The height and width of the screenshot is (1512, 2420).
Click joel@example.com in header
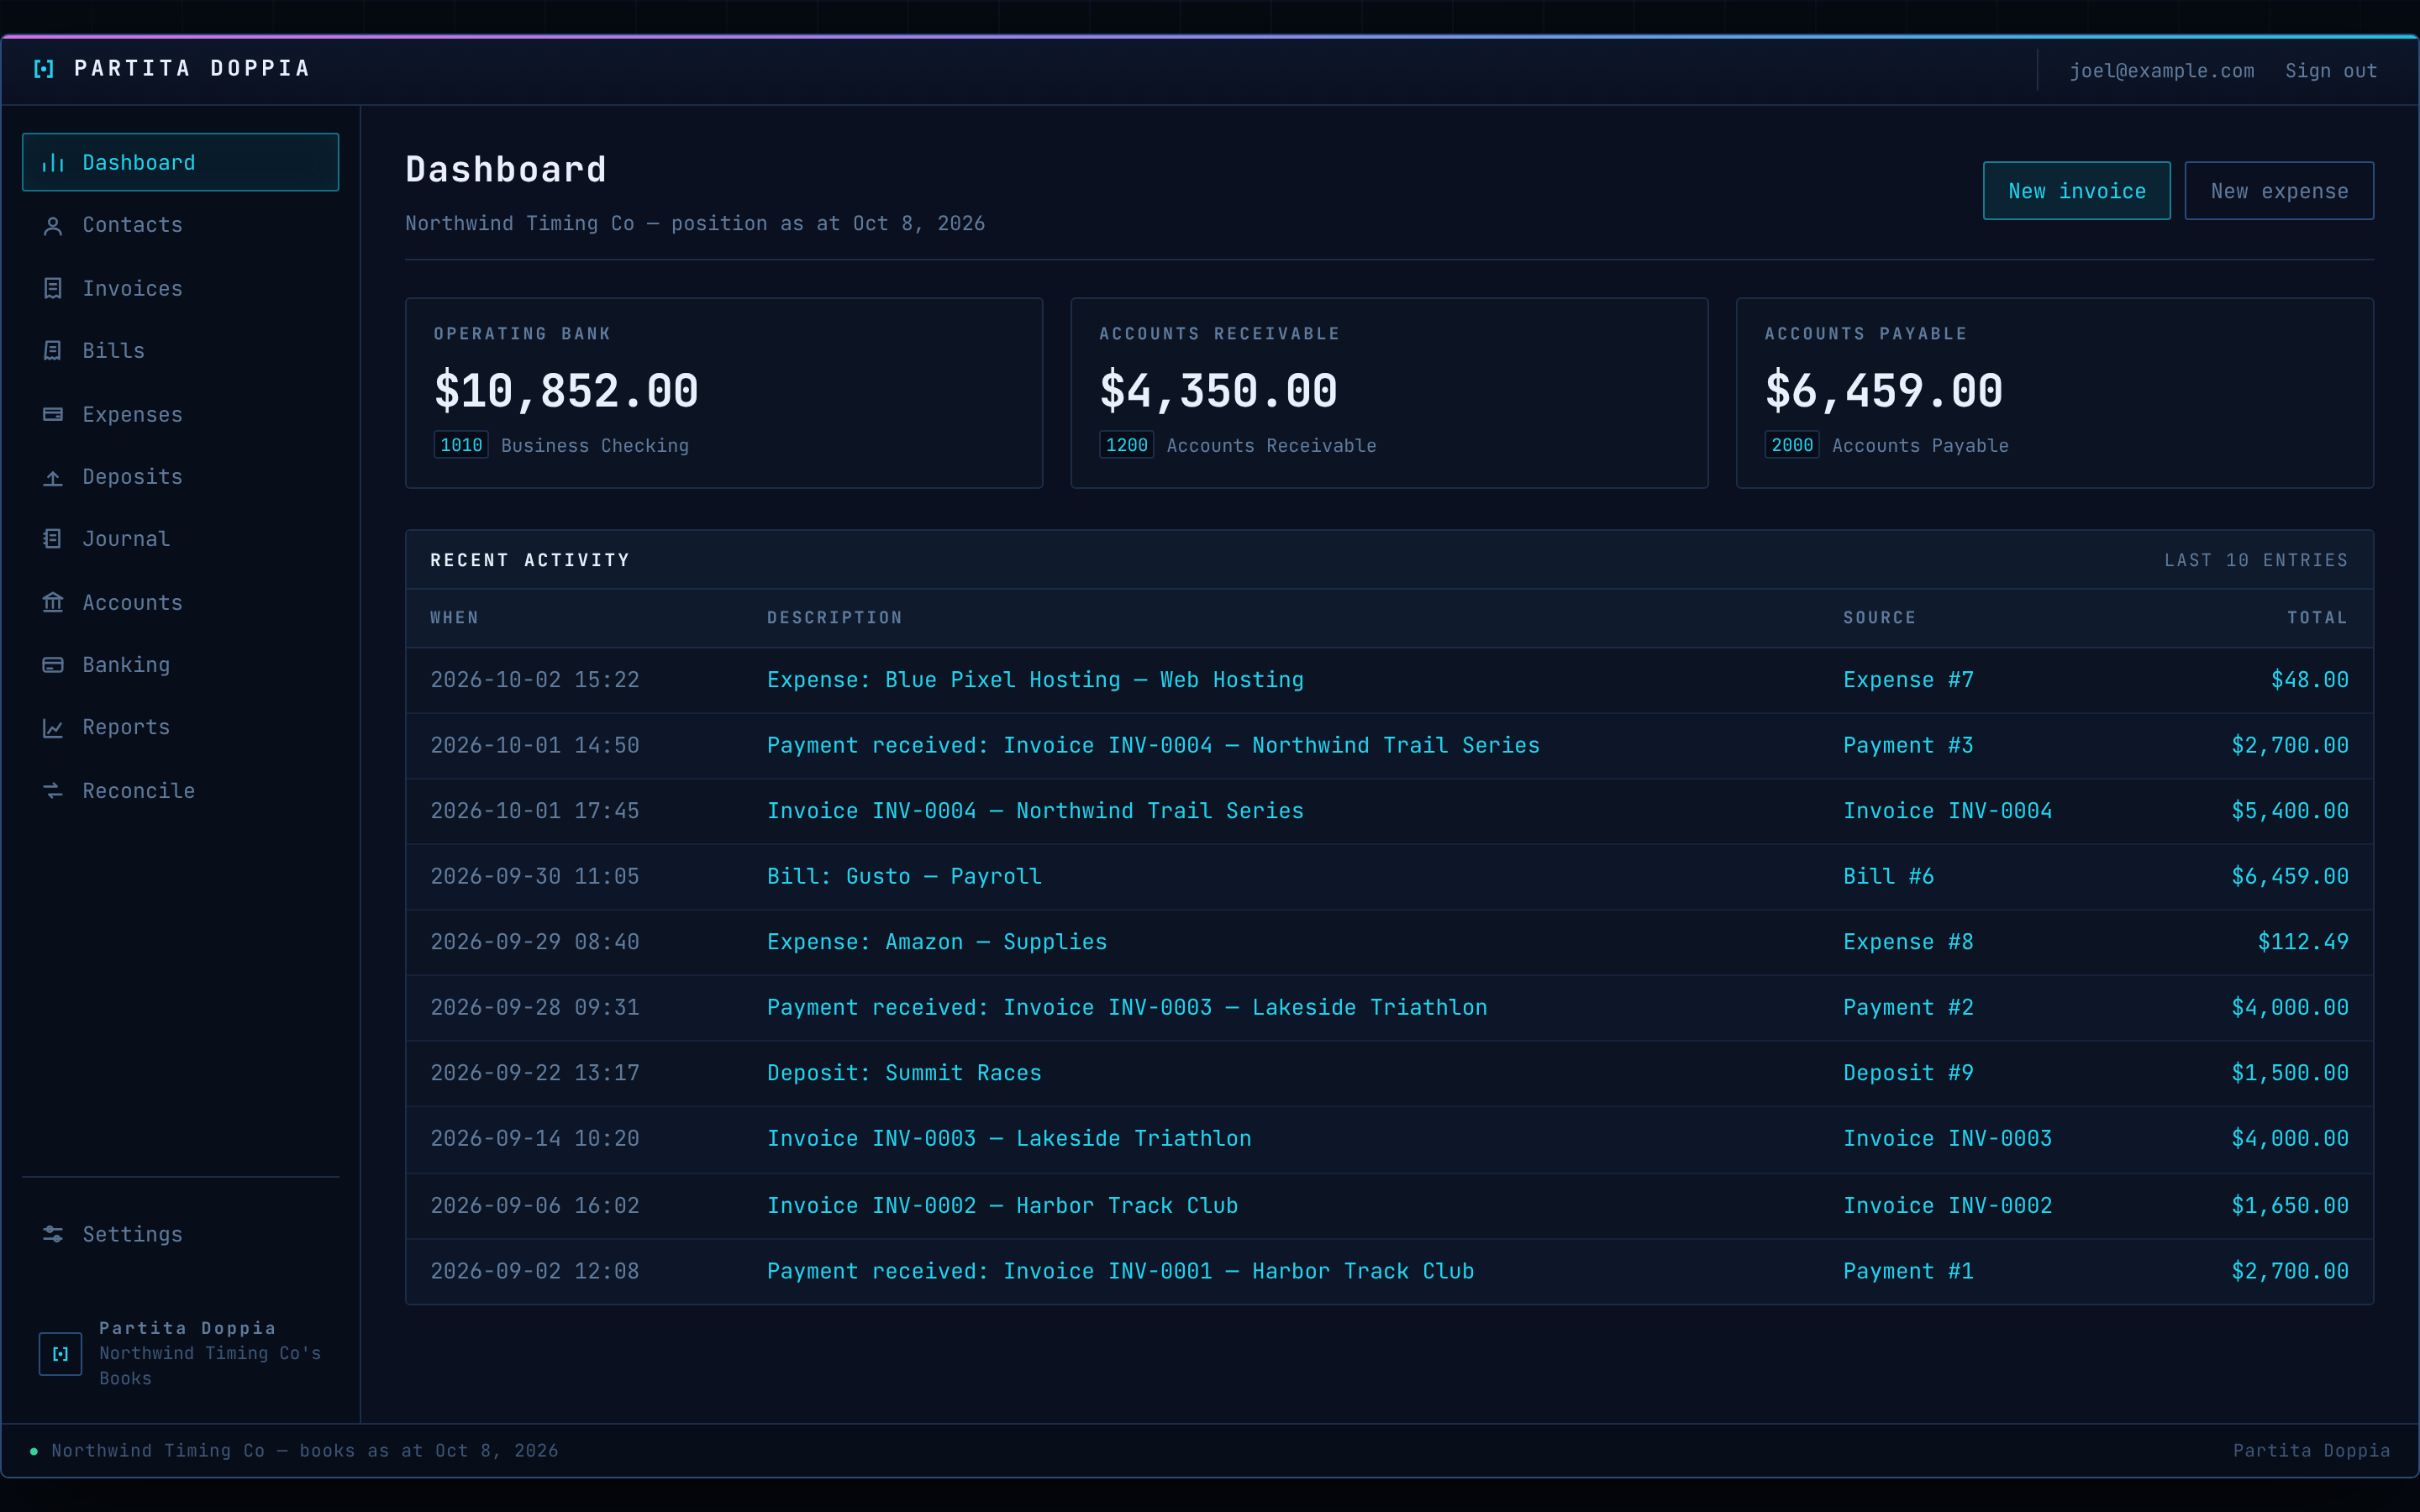2162,71
